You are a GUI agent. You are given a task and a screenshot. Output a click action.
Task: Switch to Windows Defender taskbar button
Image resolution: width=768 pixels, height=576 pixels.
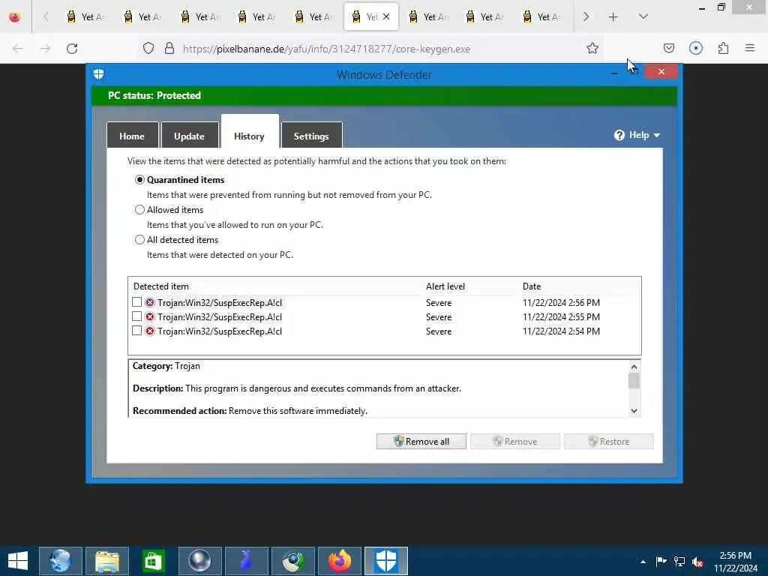point(386,561)
